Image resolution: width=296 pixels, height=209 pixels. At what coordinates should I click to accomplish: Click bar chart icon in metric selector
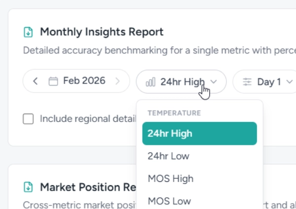(x=150, y=82)
